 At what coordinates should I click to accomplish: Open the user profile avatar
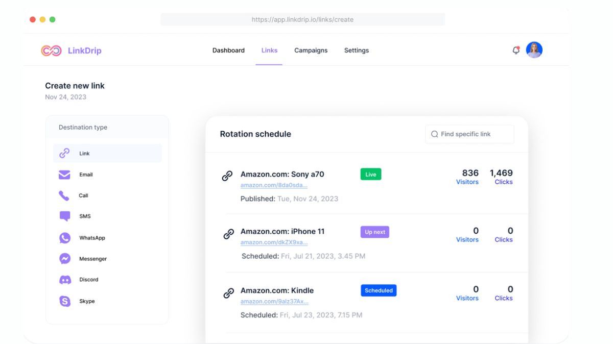tap(534, 50)
